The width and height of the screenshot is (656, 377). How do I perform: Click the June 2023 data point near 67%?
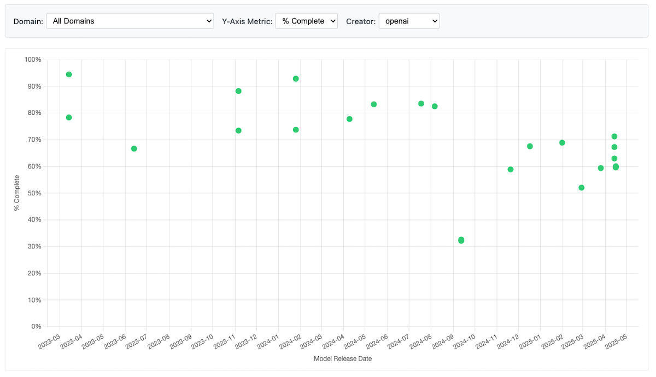134,149
